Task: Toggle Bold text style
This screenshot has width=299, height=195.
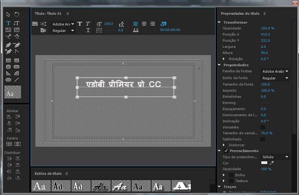Action: [80, 24]
